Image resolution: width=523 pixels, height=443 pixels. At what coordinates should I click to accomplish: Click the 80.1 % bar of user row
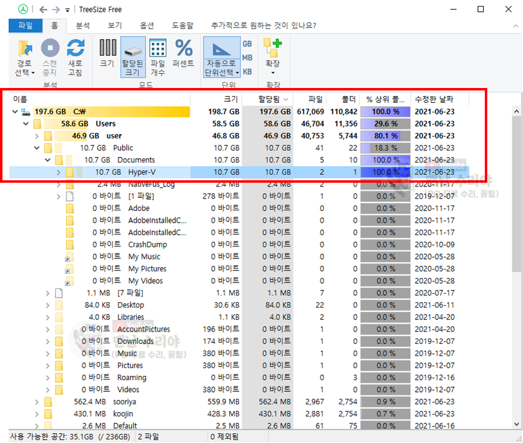coord(385,136)
